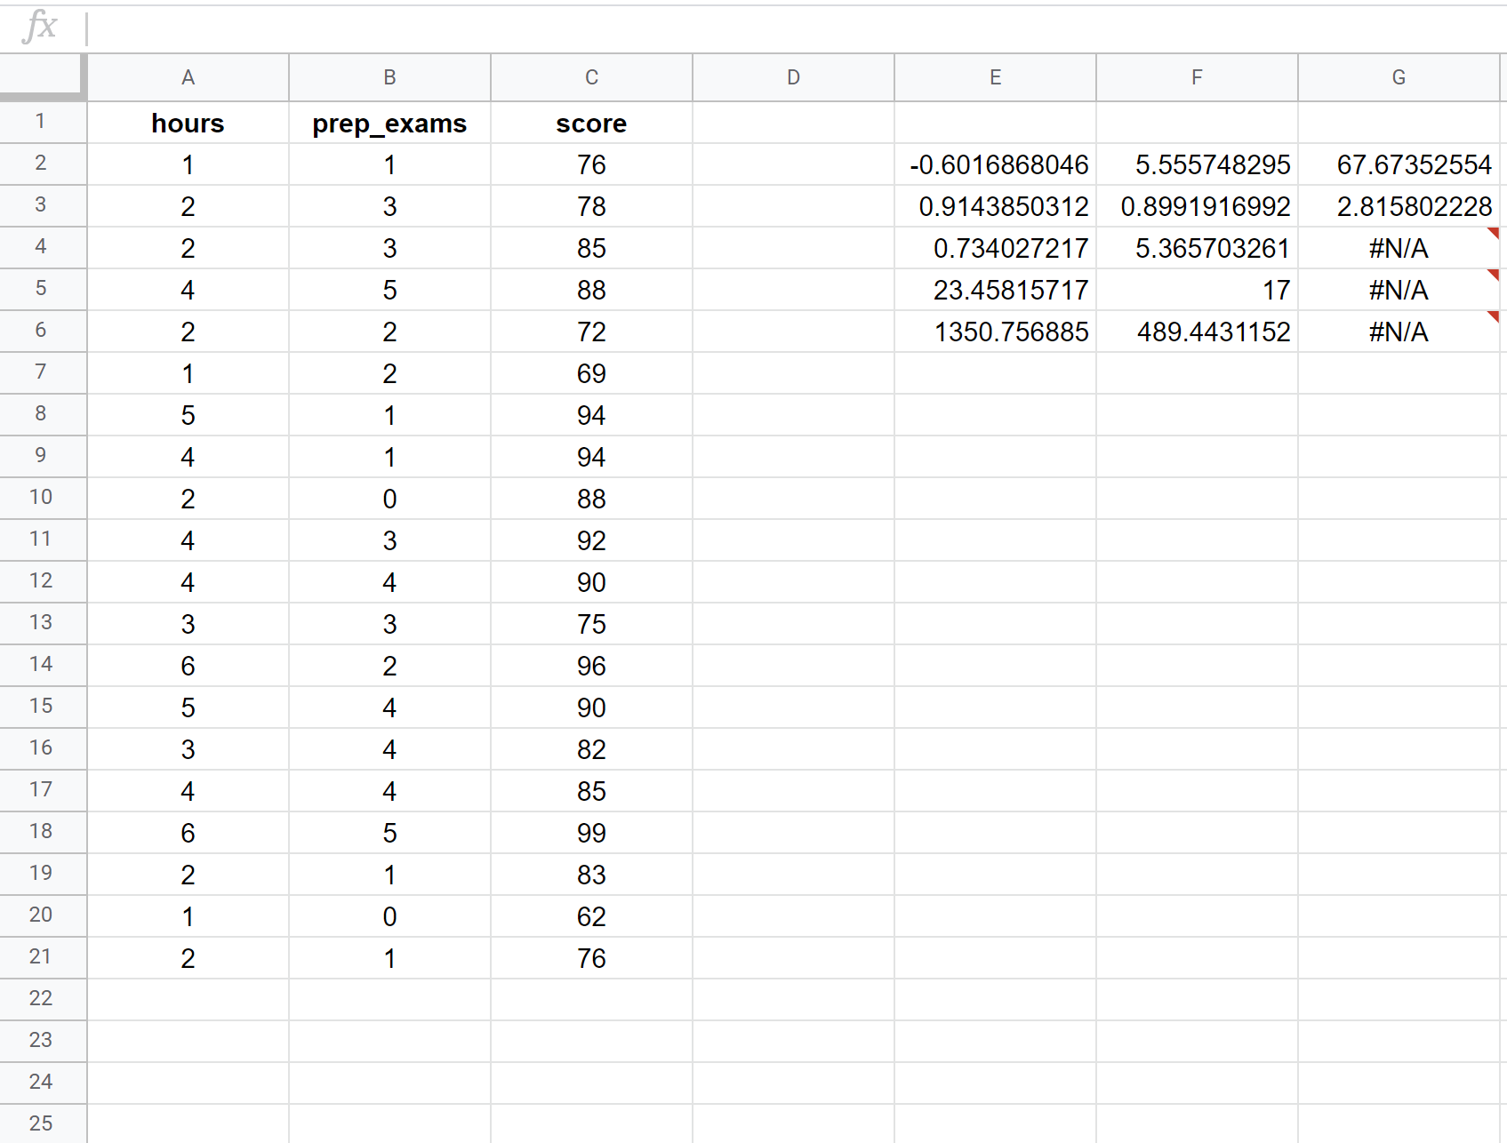Viewport: 1507px width, 1143px height.
Task: Select row 1 header
Action: pyautogui.click(x=43, y=123)
